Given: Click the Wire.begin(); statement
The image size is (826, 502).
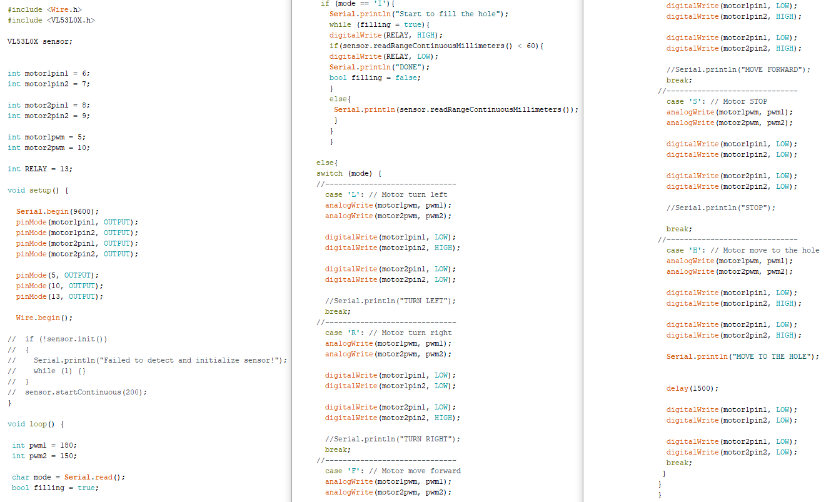Looking at the screenshot, I should 44,318.
